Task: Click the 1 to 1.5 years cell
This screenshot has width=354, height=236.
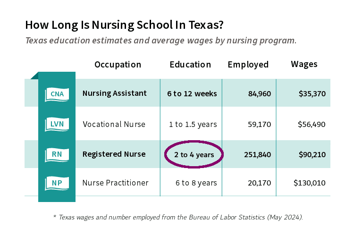Action: click(193, 125)
